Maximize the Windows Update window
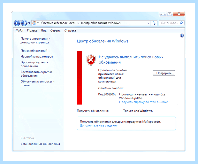Image resolution: width=198 pixels, height=164 pixels. [x=170, y=14]
